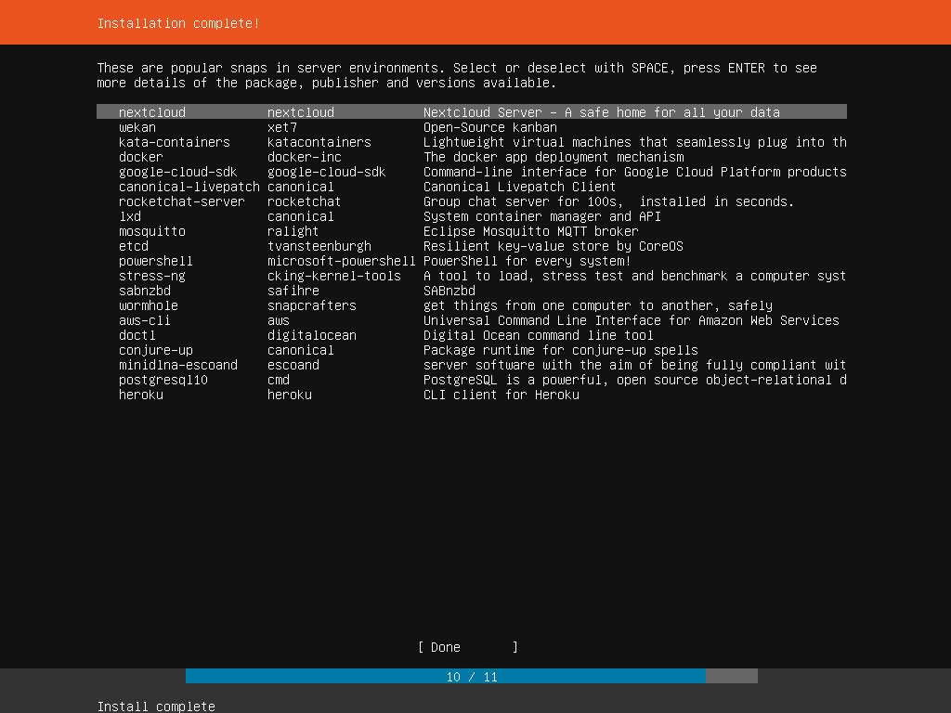Click publisher safihre
The width and height of the screenshot is (951, 713).
[293, 291]
